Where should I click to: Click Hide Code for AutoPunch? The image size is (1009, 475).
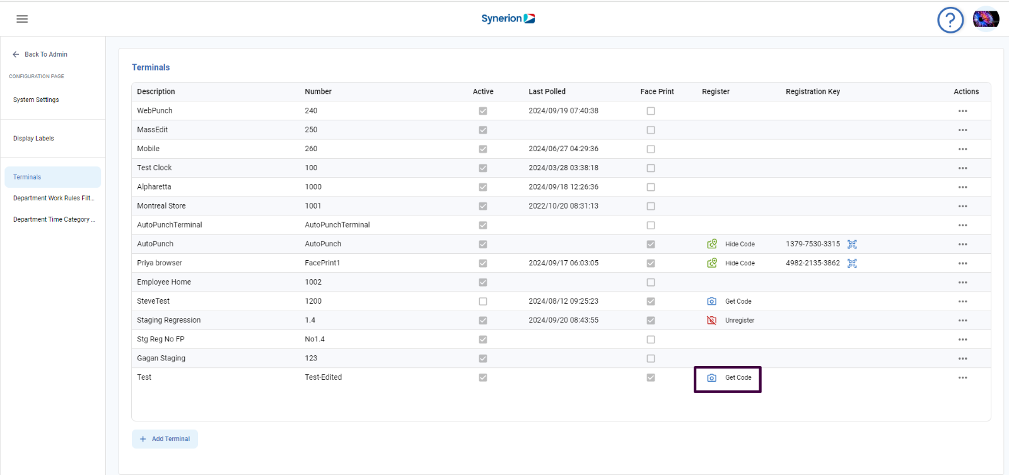click(x=740, y=244)
